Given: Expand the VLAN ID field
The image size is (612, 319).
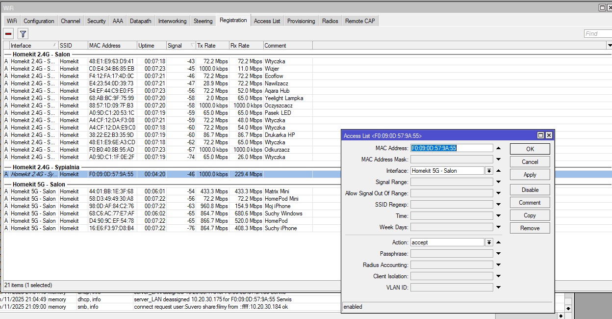Looking at the screenshot, I should pos(498,288).
